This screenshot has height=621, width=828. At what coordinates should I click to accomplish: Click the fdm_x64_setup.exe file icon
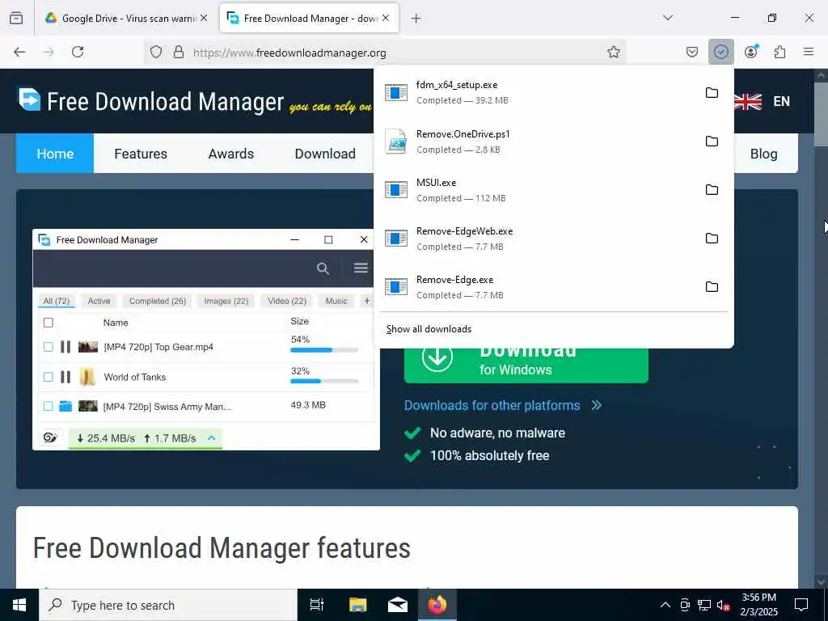395,93
